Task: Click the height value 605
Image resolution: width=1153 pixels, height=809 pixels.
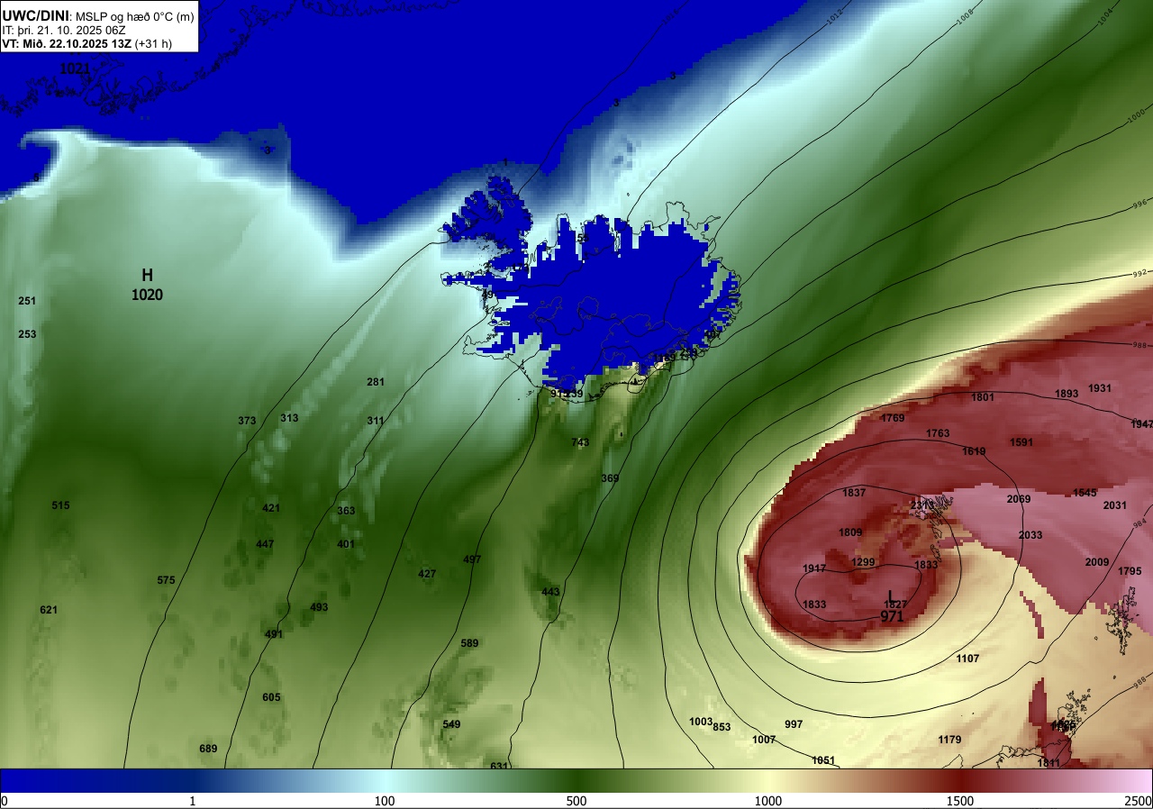Action: [271, 697]
